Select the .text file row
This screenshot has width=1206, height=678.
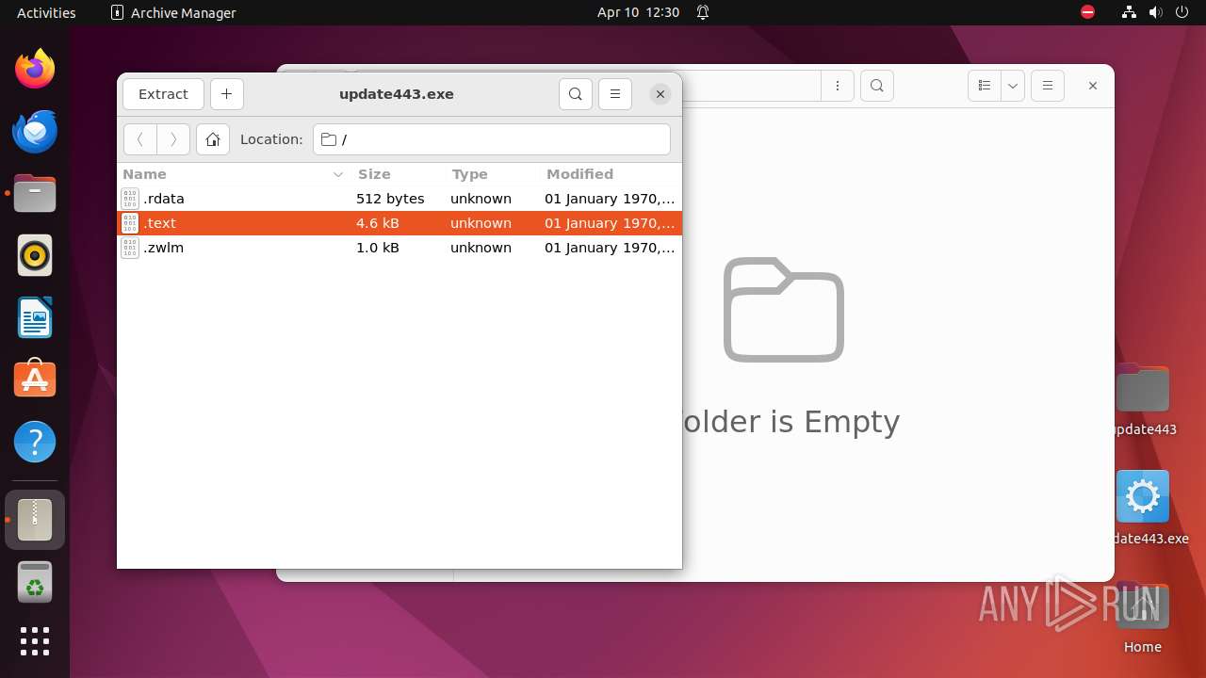point(399,223)
